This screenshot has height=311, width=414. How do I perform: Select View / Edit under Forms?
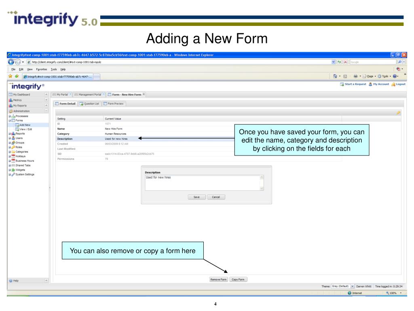(25, 129)
